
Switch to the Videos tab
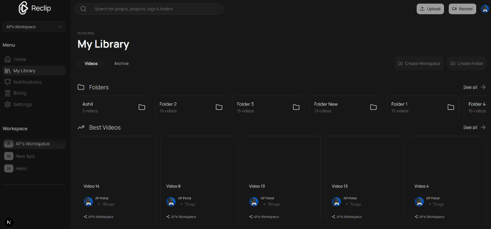point(91,64)
